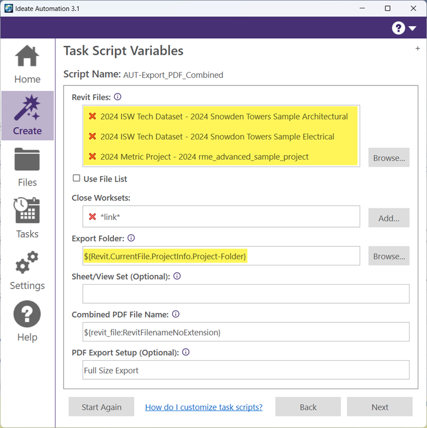Screen dimensions: 427x428
Task: Click Add to add close worksets
Action: pos(389,218)
